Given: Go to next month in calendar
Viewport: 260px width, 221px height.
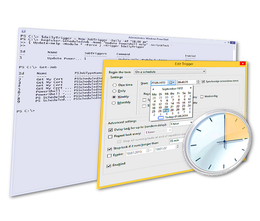Looking at the screenshot, I should [191, 88].
